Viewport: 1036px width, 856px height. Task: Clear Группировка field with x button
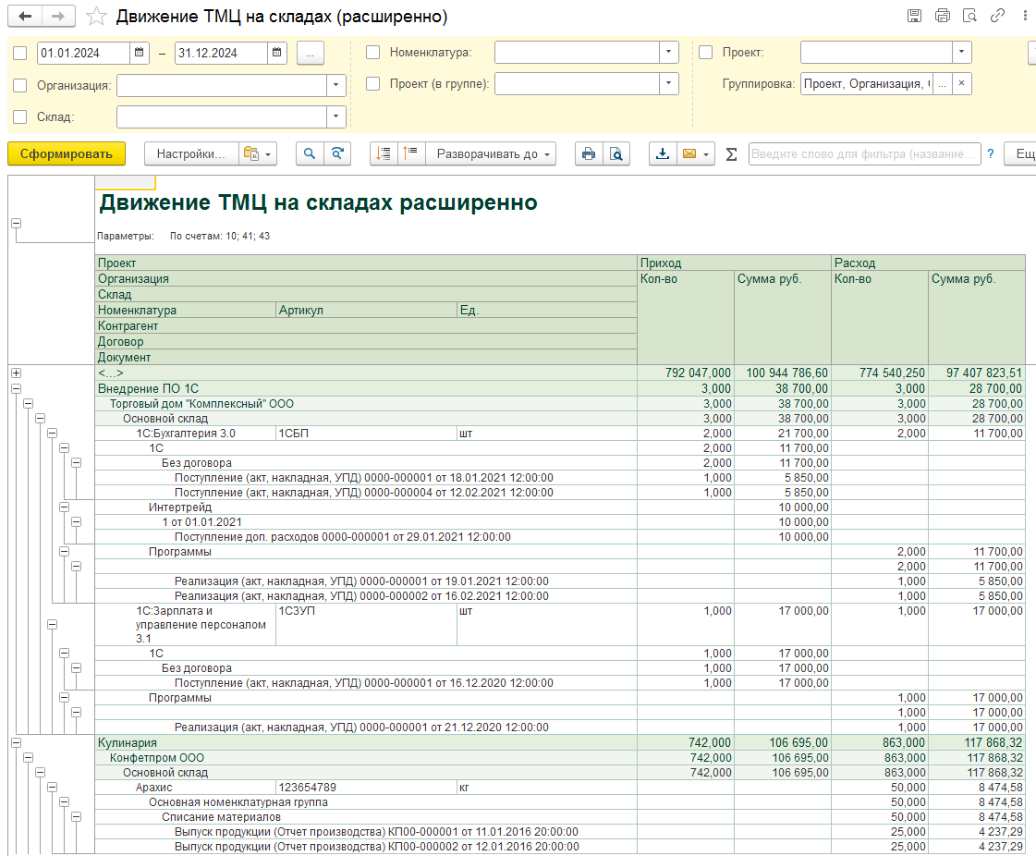(961, 83)
